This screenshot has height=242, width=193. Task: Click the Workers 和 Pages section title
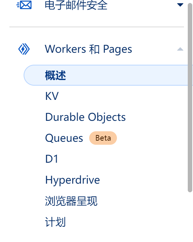click(x=88, y=49)
